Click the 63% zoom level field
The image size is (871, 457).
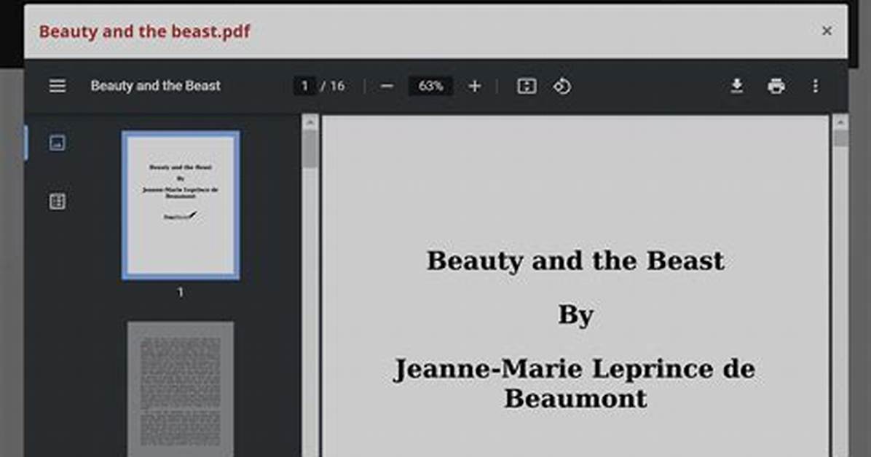tap(430, 86)
